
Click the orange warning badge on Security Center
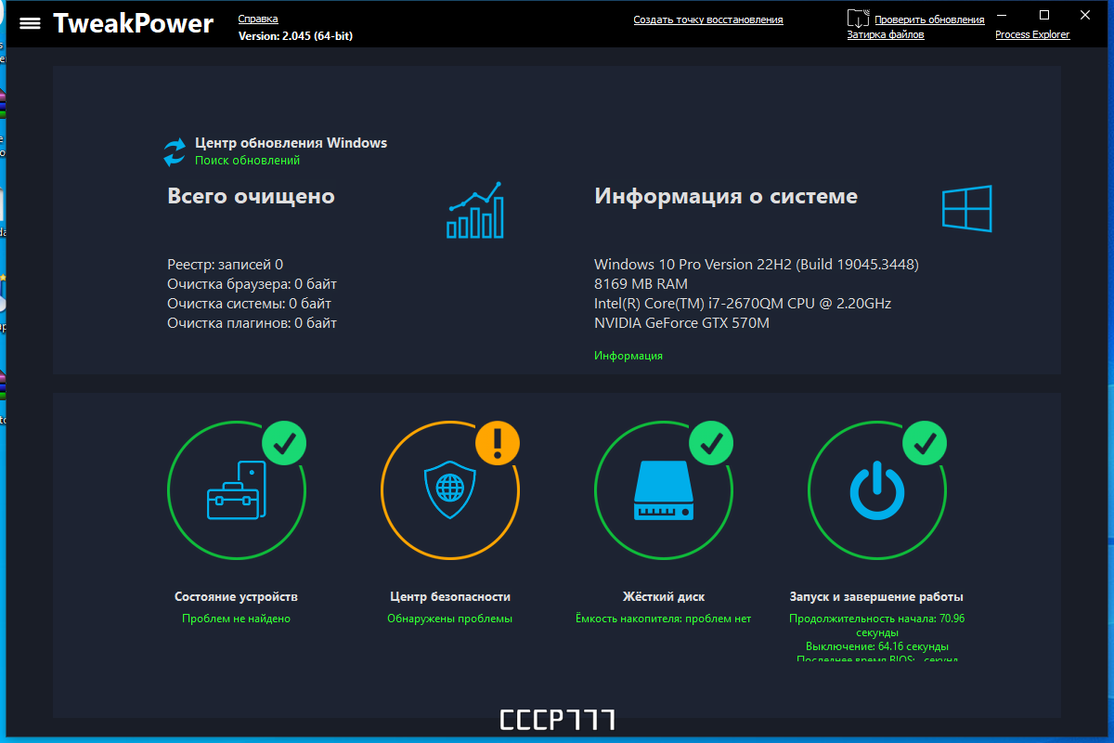[x=498, y=443]
